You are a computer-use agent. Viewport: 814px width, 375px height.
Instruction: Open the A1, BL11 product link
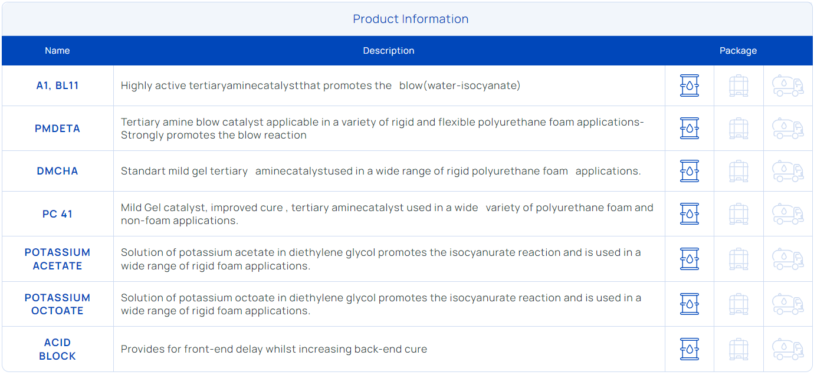point(57,85)
